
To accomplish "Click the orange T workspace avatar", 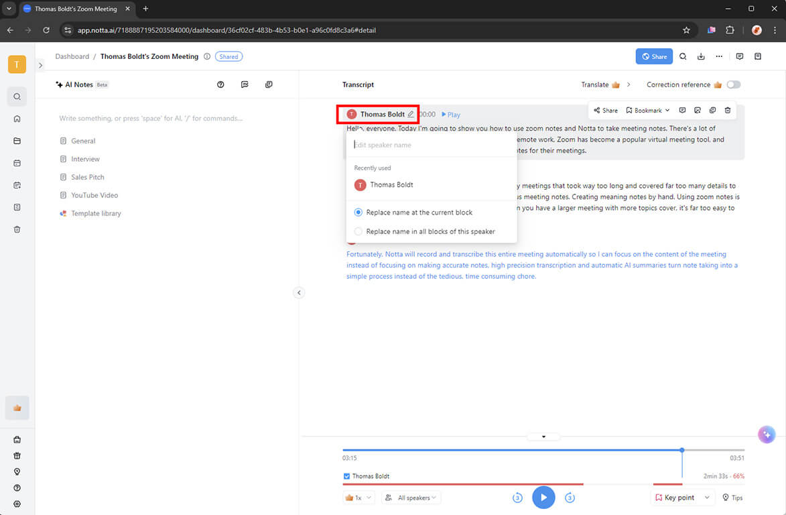I will [17, 64].
